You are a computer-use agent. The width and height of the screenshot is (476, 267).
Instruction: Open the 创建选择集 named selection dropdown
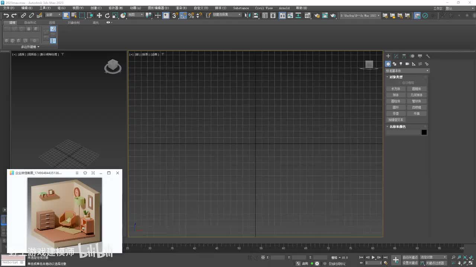pyautogui.click(x=227, y=15)
